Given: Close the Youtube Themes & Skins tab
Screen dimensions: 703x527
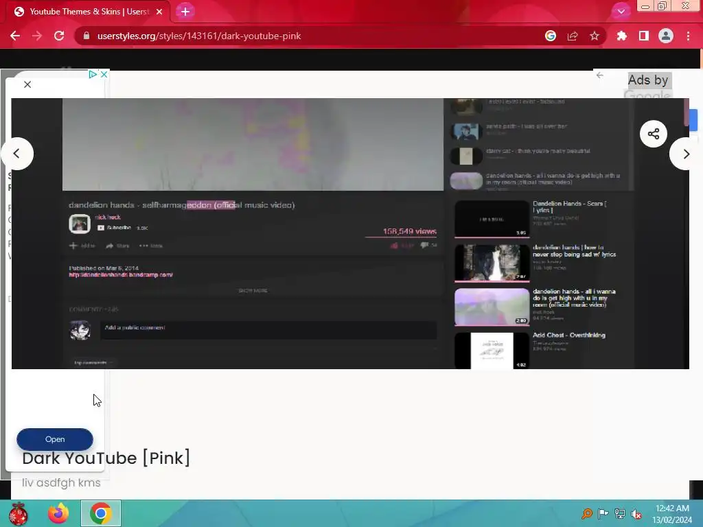Looking at the screenshot, I should [159, 12].
